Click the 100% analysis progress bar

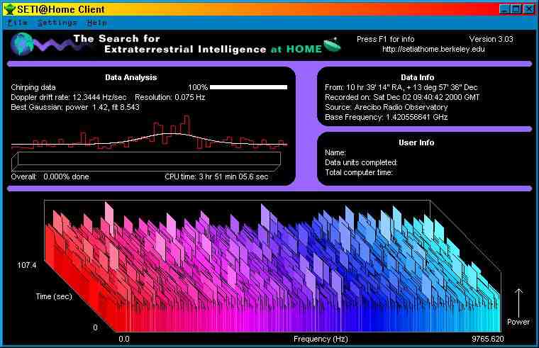coord(248,87)
